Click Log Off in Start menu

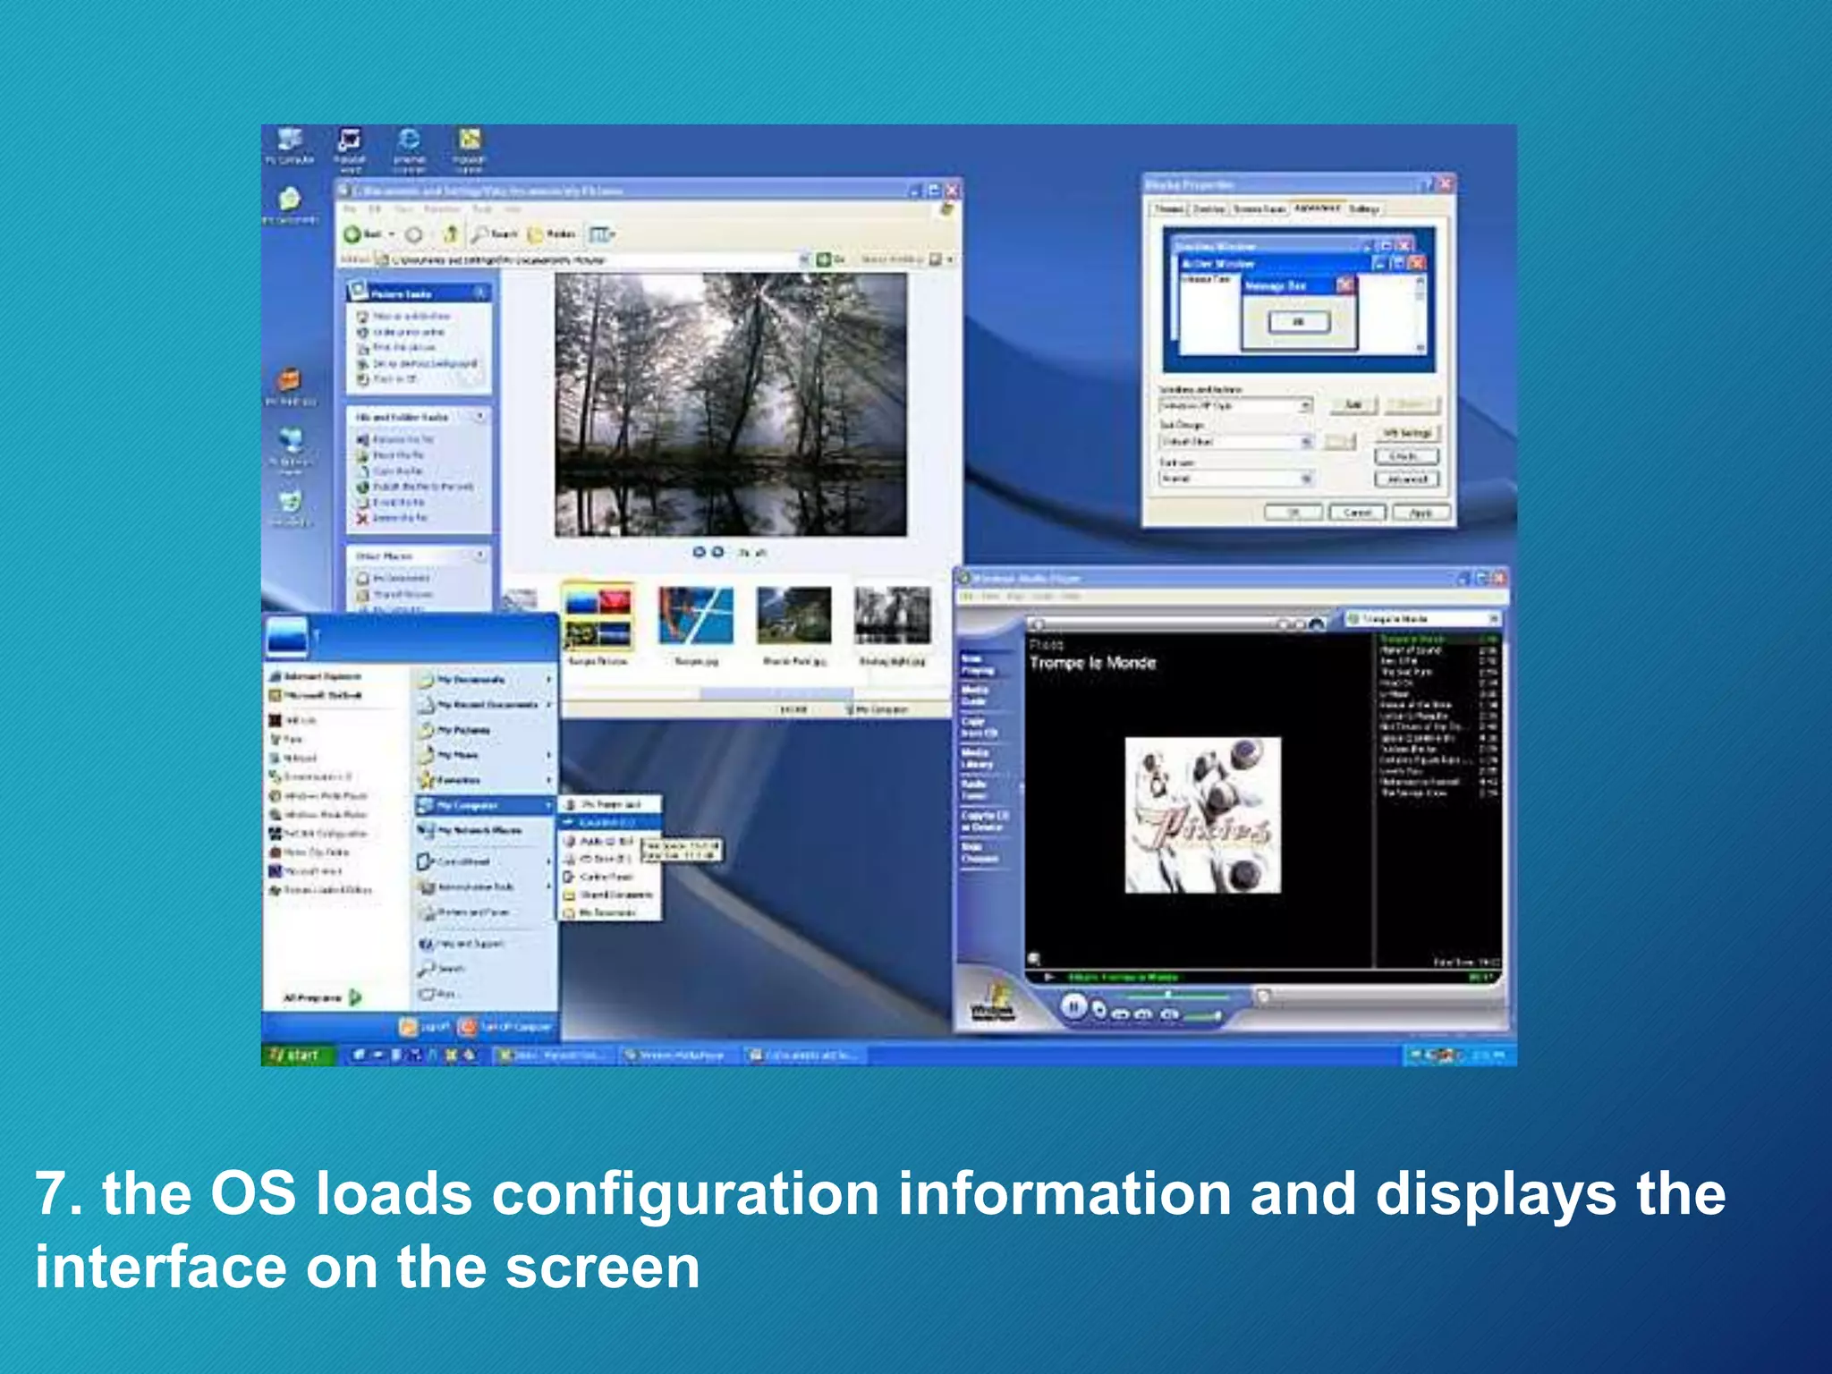tap(425, 1027)
